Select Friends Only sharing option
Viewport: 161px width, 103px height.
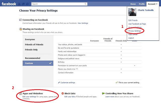[31, 50]
